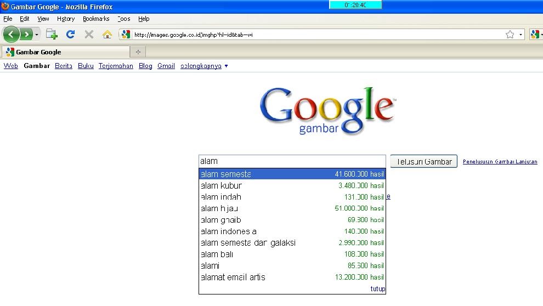The width and height of the screenshot is (543, 306).
Task: Open a new tab from the toolbar icon
Action: (52, 34)
